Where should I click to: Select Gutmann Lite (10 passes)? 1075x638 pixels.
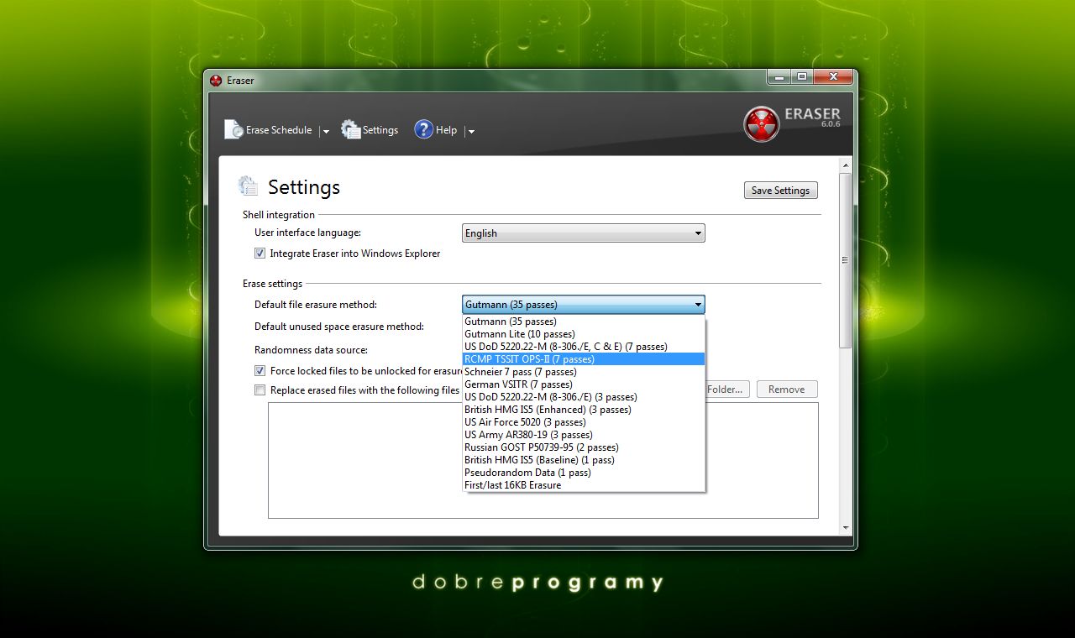584,334
